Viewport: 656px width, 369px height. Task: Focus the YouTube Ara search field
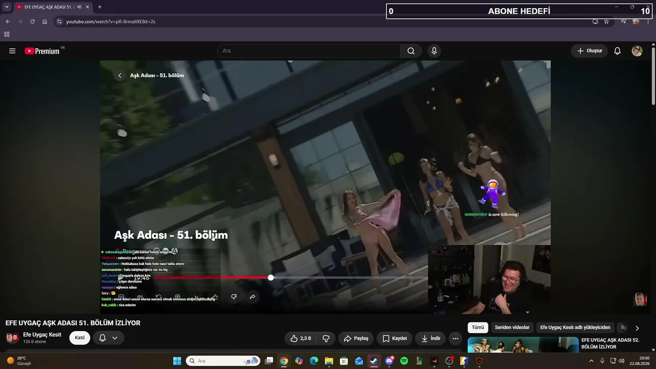pyautogui.click(x=309, y=51)
